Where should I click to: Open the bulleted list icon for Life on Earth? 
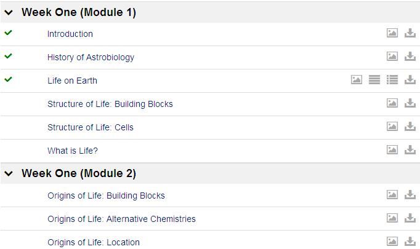coord(392,80)
